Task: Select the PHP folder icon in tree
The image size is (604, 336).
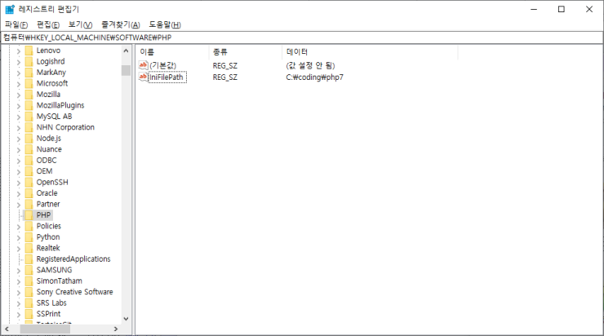Action: (29, 214)
